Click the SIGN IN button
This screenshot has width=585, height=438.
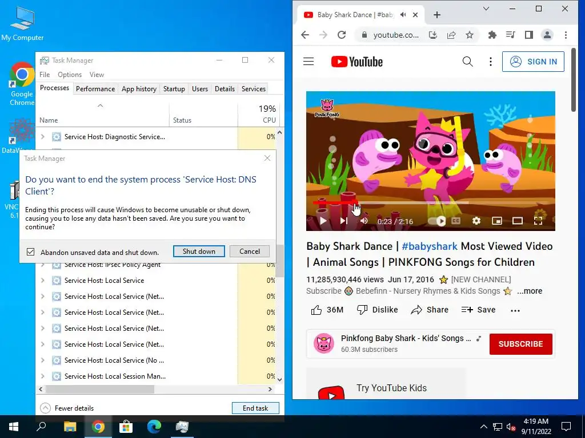(x=533, y=62)
